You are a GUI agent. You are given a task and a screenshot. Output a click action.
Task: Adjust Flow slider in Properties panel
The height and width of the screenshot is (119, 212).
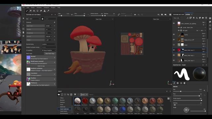[x=187, y=96]
